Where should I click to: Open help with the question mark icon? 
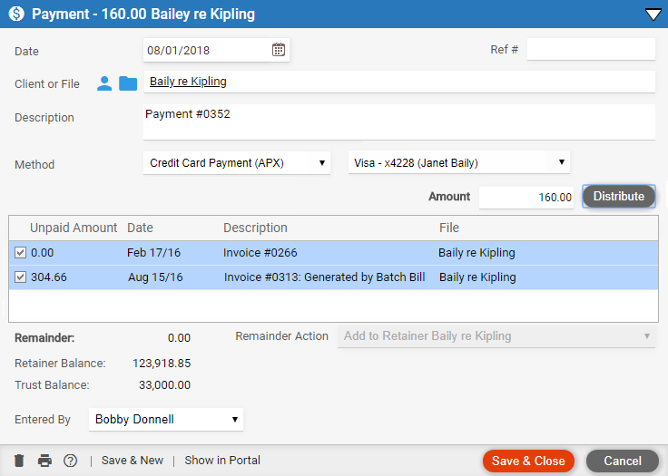coord(70,461)
